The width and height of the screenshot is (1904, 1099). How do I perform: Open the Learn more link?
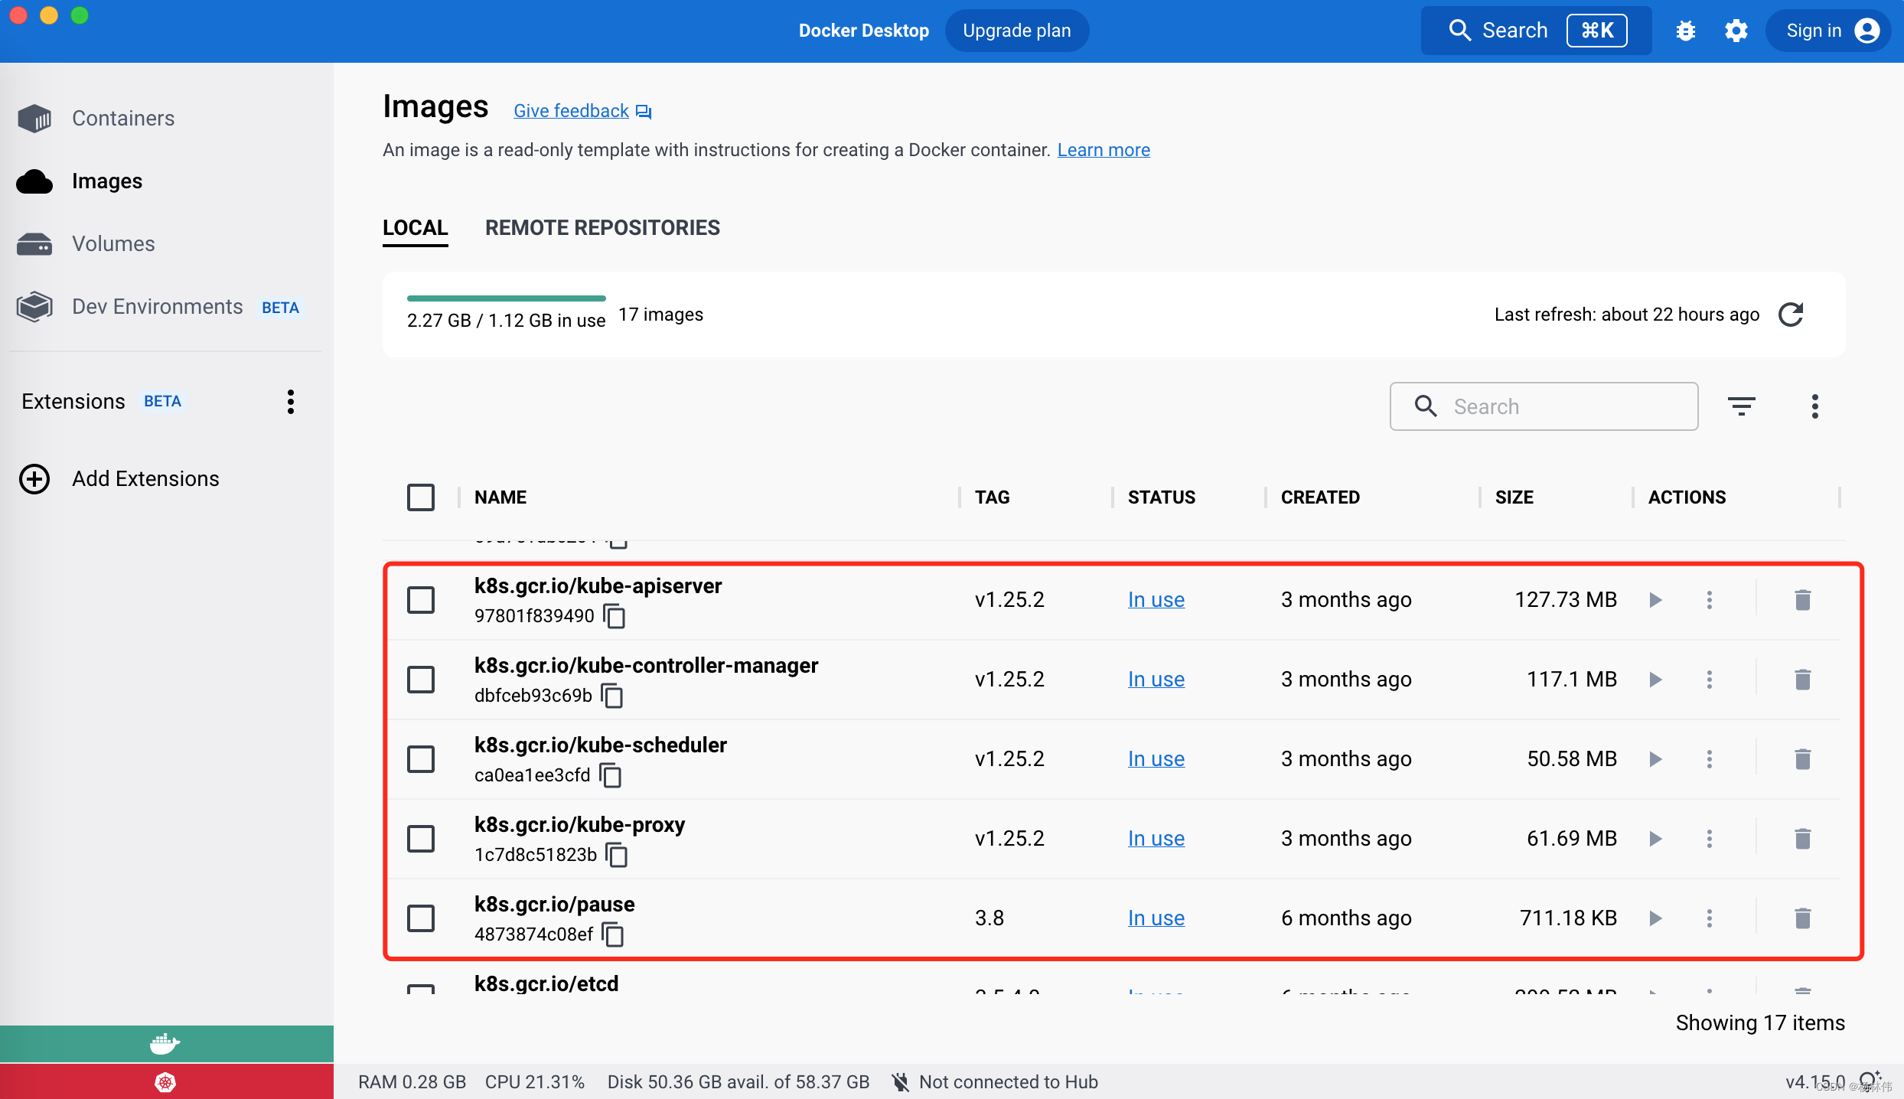click(x=1104, y=150)
